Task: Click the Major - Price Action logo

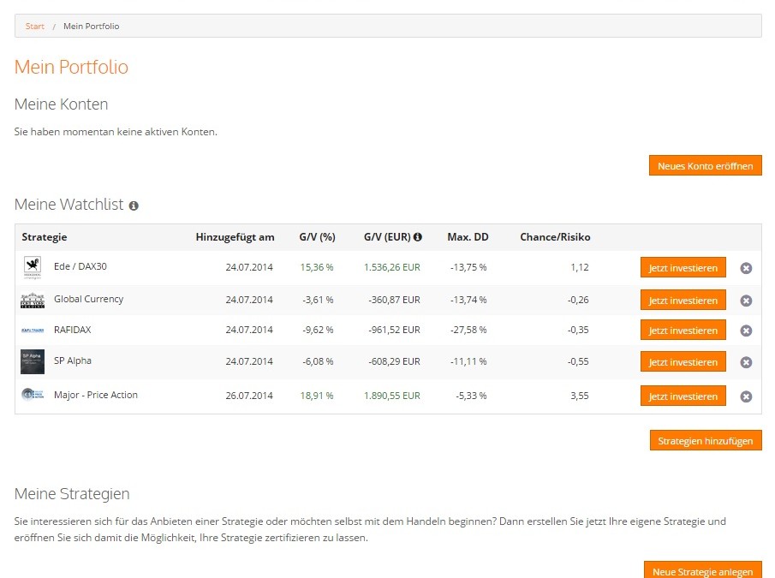Action: coord(32,395)
